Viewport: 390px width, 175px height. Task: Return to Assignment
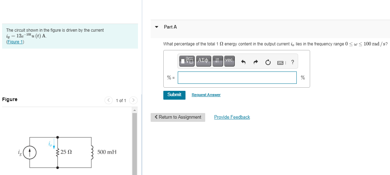point(178,117)
